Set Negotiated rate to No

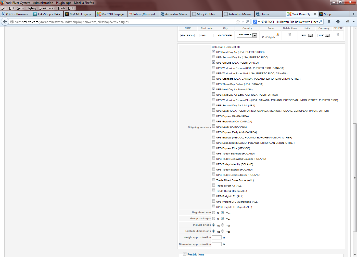(x=213, y=212)
